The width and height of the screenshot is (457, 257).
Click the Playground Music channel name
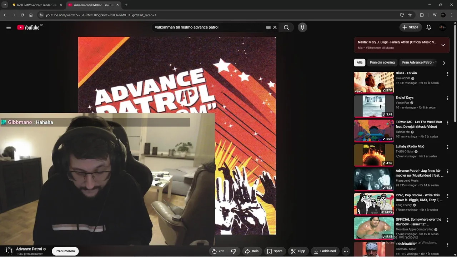coord(407,181)
